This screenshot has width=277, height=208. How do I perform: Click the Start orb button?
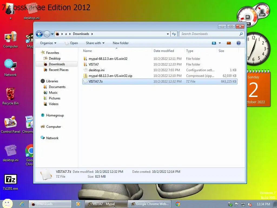(x=7, y=204)
